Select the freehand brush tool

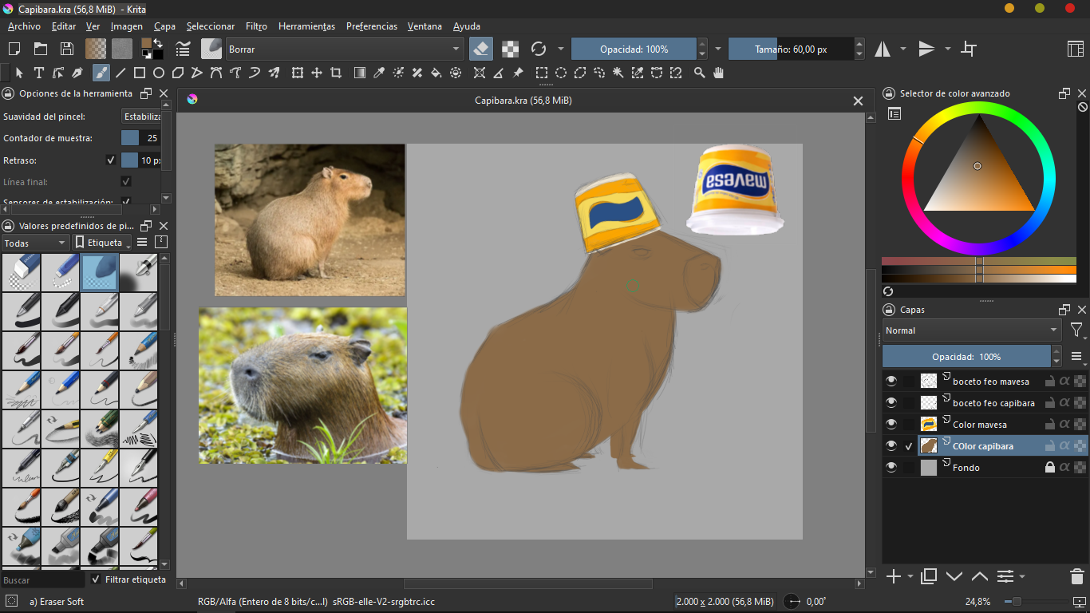coord(101,73)
